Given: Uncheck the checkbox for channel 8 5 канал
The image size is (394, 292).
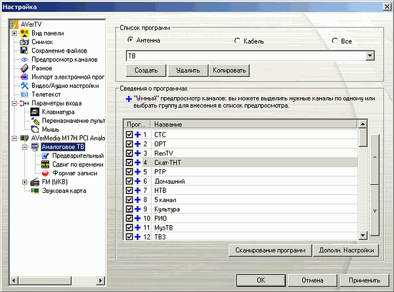Looking at the screenshot, I should [x=129, y=199].
